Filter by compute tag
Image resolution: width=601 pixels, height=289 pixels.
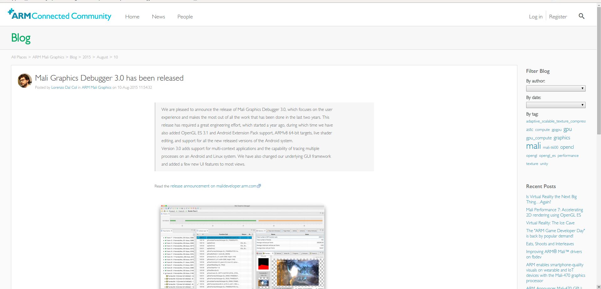pos(542,130)
